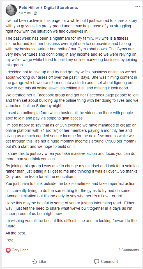Click the heart reaction icon
Screen dimensions: 143x269
click(8, 250)
